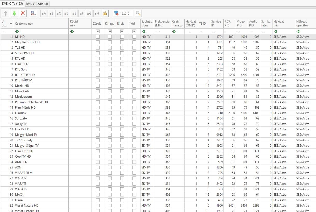This screenshot has height=212, width=316.
Task: Open ABC filter operator for Csat/Transzp
Action: (174, 31)
